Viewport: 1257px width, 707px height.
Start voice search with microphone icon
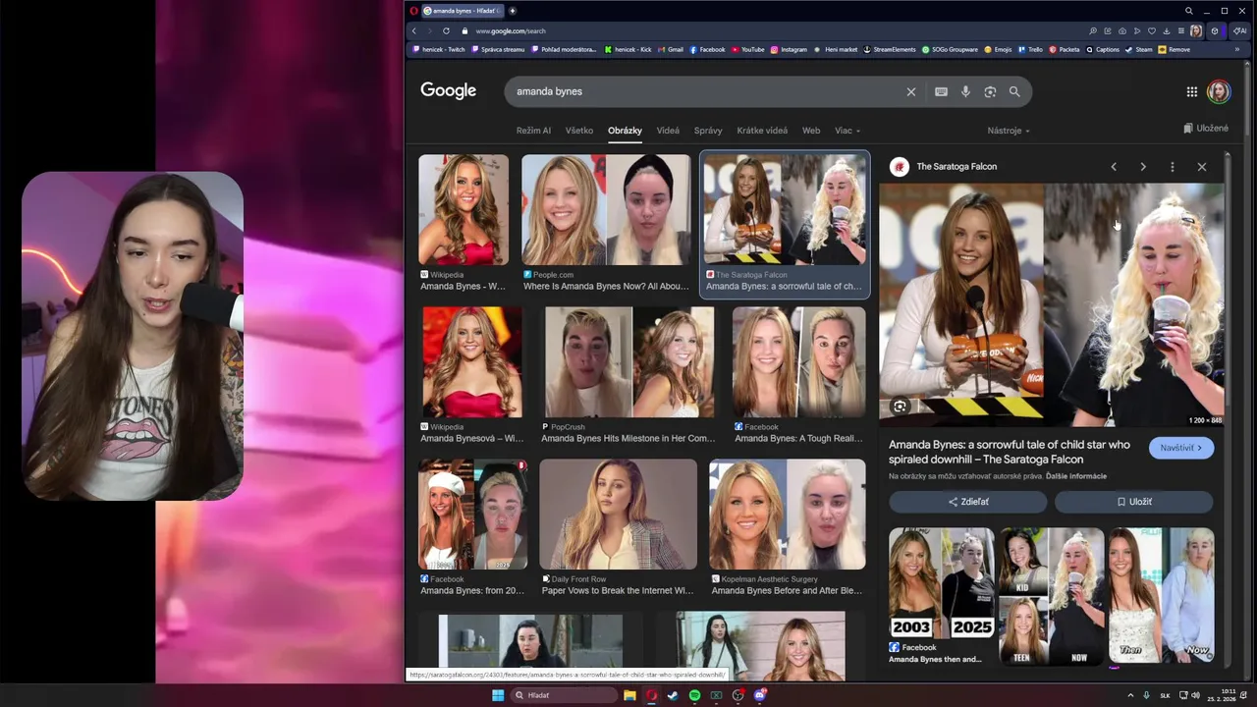coord(965,91)
